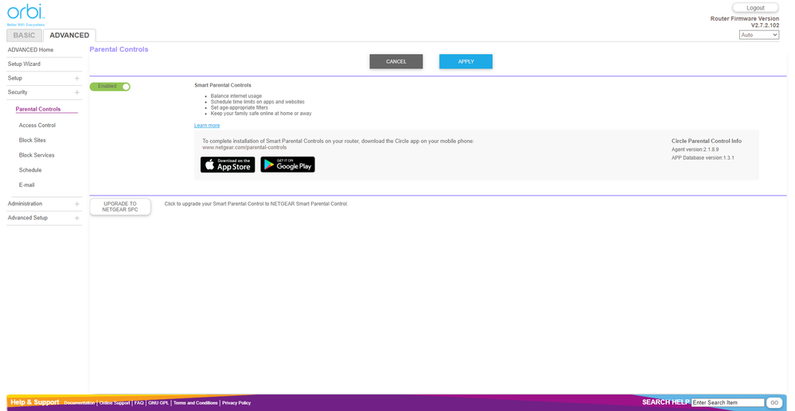Screen dimensions: 795x411
Task: Open Setup Wizard in sidebar
Action: [x=24, y=64]
